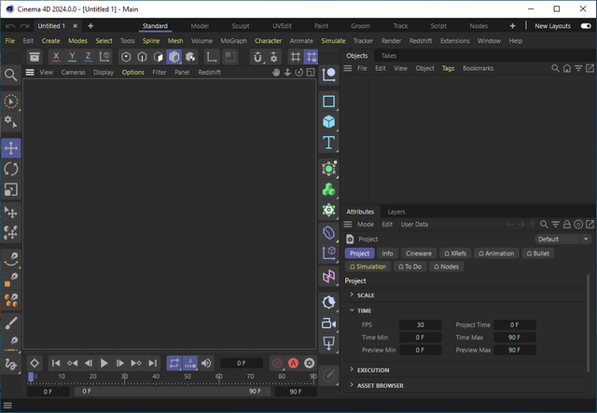Add a Camera object
The width and height of the screenshot is (597, 413).
[328, 324]
